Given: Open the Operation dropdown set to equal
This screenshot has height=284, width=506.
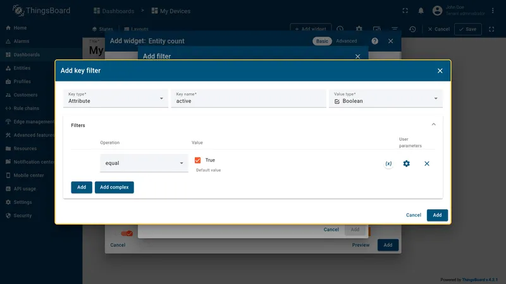Looking at the screenshot, I should point(144,163).
